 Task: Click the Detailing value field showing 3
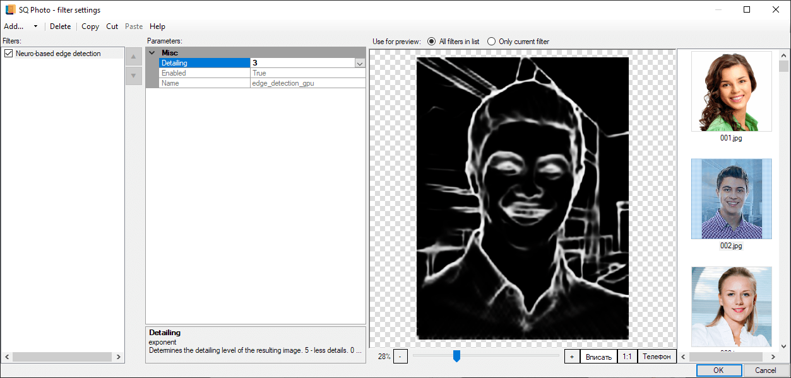click(302, 63)
